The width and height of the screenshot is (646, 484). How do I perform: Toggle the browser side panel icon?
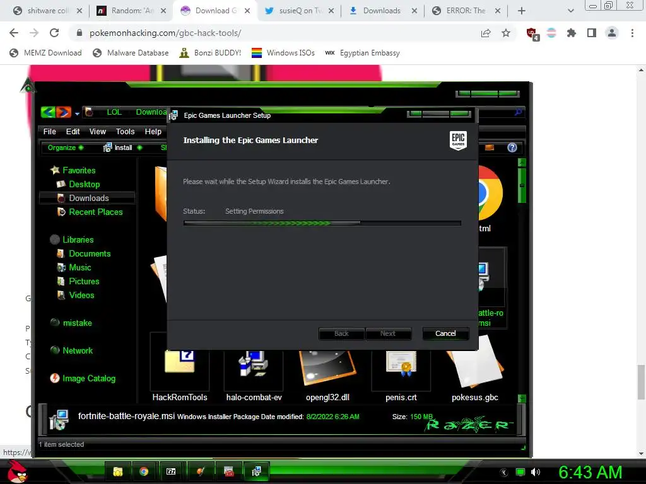tap(592, 33)
